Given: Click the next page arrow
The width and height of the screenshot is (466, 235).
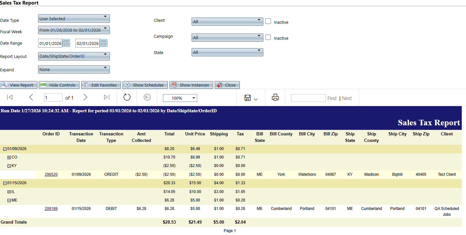Looking at the screenshot, I should tap(85, 97).
